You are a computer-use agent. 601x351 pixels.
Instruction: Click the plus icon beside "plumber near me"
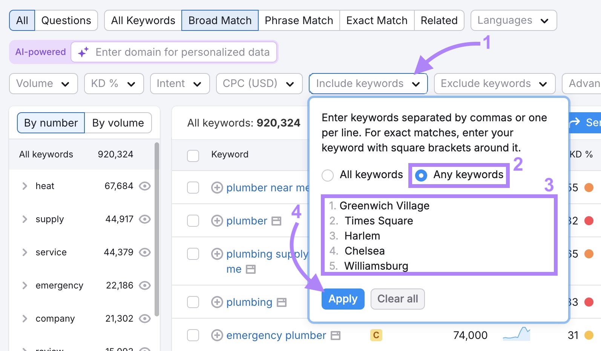pos(217,187)
